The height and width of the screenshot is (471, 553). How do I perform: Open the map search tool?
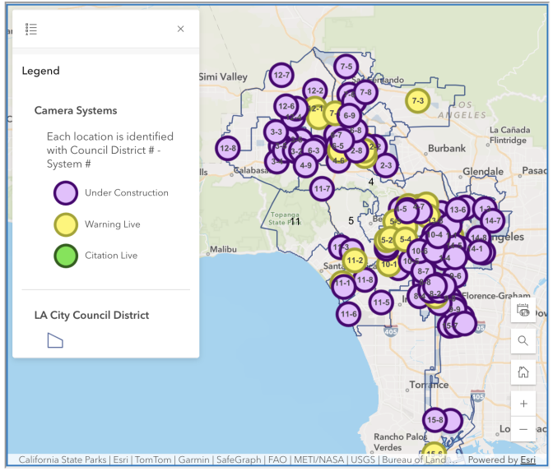(x=523, y=341)
